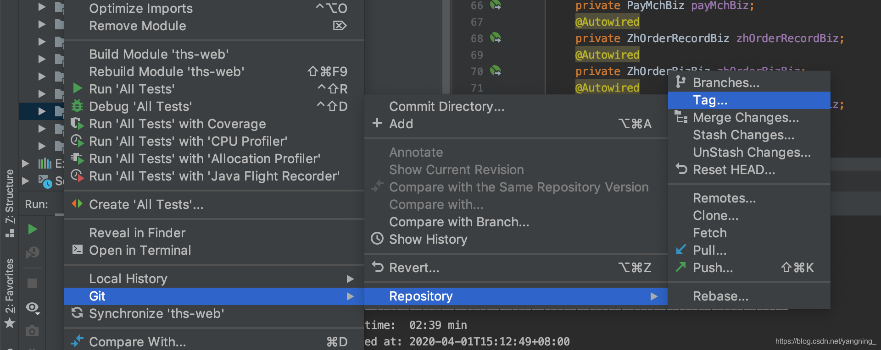The image size is (881, 350).
Task: Select Commit Directory... menu item
Action: point(516,106)
